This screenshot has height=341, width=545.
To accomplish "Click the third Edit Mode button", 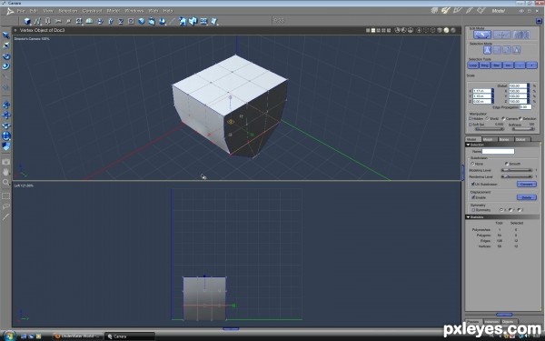I will 521,35.
